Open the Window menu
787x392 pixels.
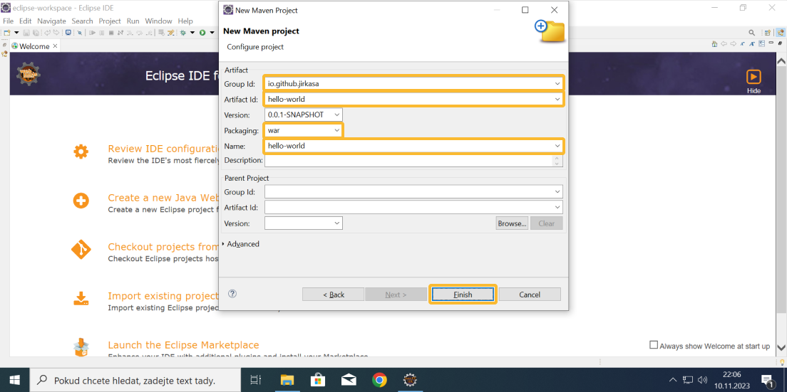coord(158,21)
